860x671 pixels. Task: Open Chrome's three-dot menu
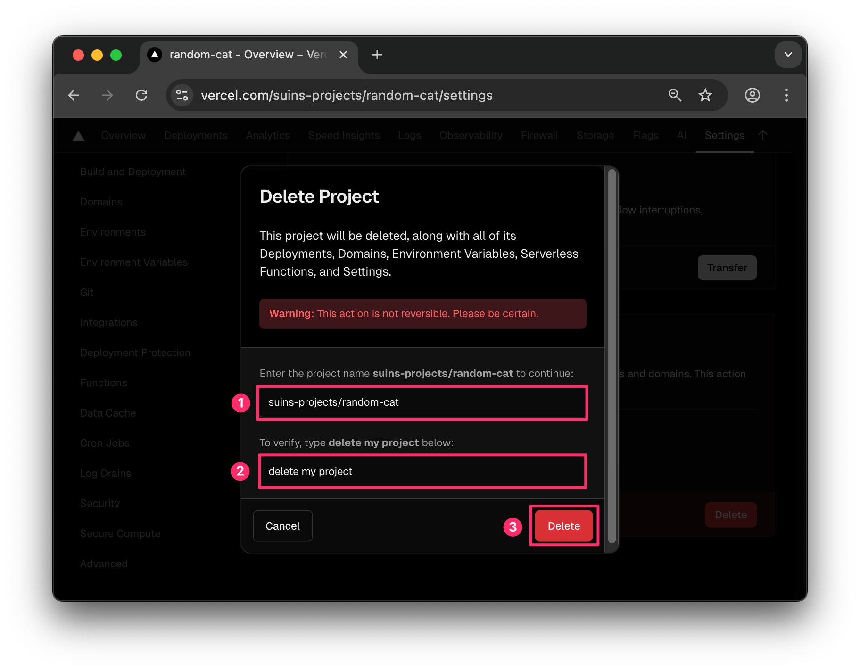786,95
